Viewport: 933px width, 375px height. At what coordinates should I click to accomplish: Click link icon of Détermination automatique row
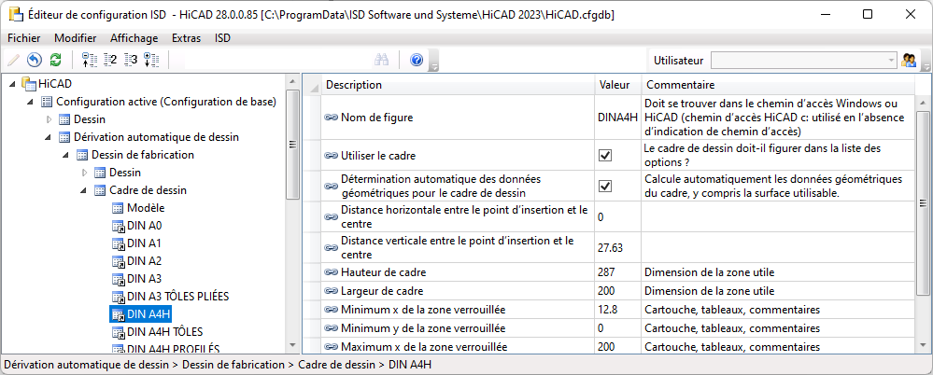pyautogui.click(x=332, y=186)
